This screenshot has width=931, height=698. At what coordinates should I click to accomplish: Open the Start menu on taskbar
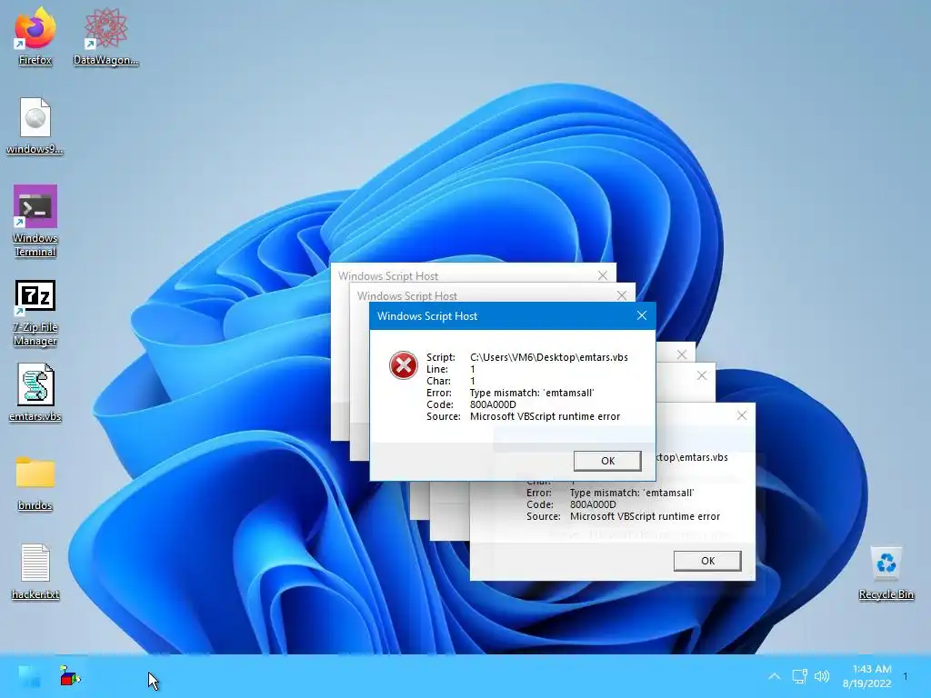coord(29,676)
